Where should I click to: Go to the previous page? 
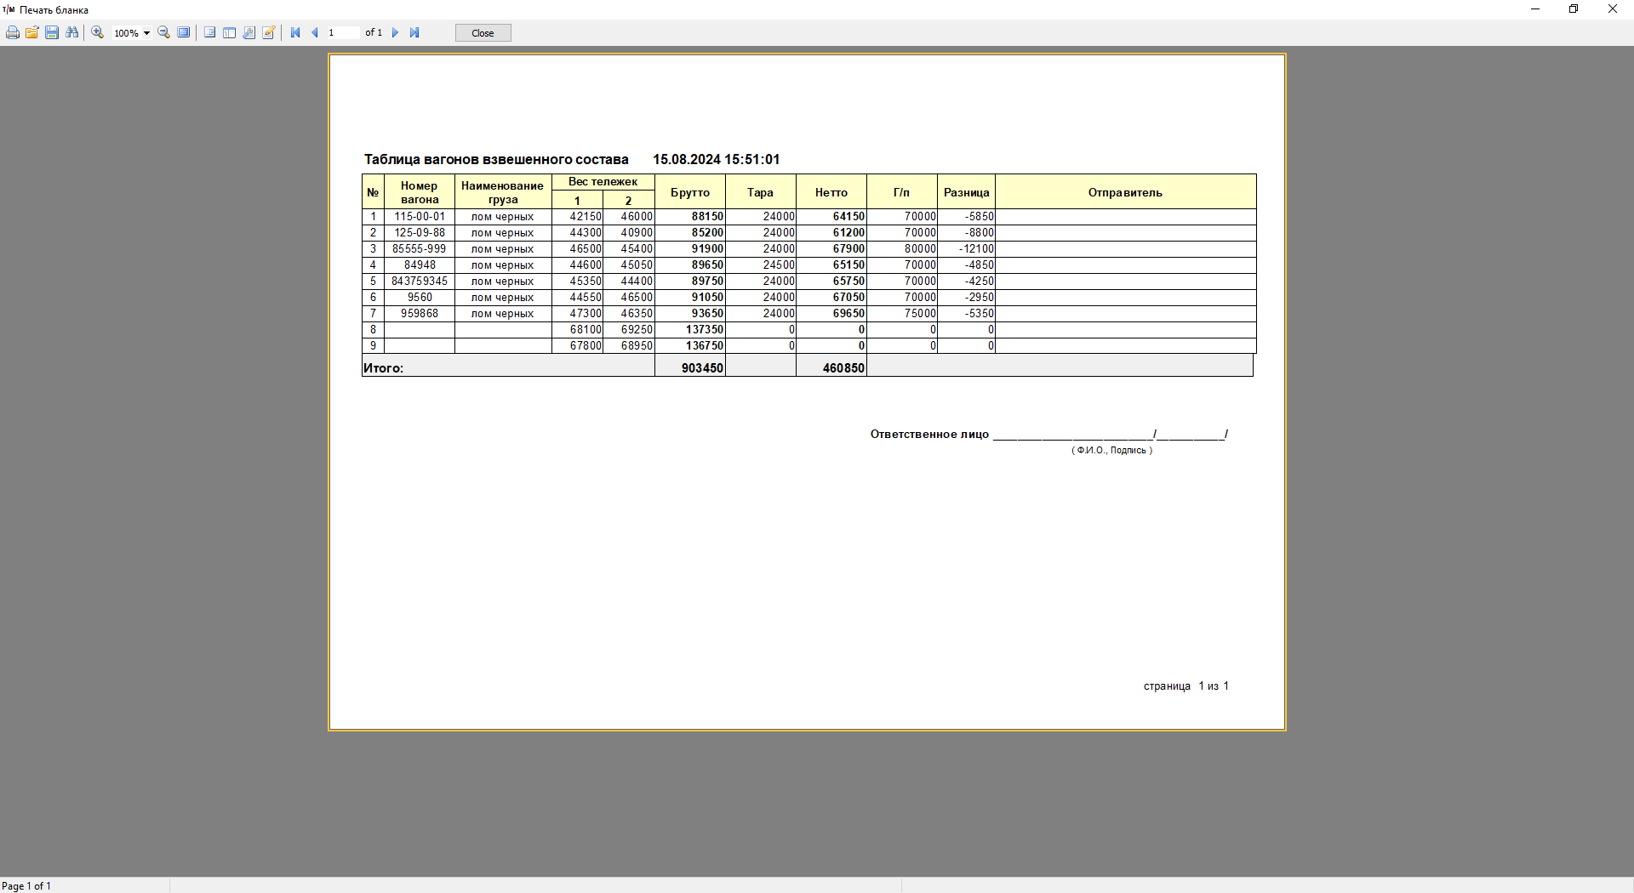pyautogui.click(x=315, y=33)
